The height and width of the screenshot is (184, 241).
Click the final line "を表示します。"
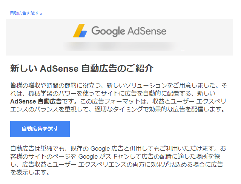click(x=30, y=173)
